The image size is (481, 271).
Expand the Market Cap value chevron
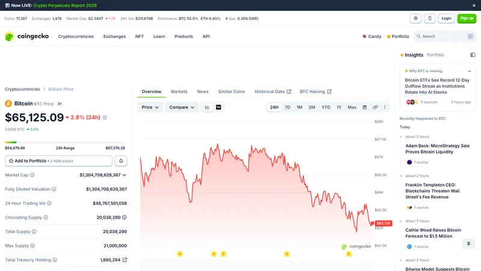coord(124,175)
